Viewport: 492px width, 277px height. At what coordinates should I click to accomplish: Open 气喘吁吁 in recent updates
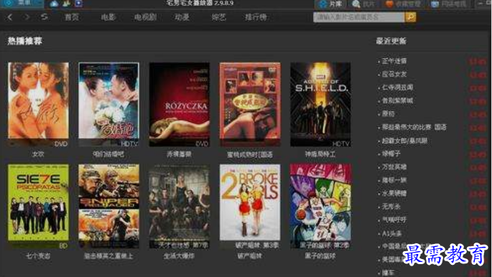click(x=394, y=220)
